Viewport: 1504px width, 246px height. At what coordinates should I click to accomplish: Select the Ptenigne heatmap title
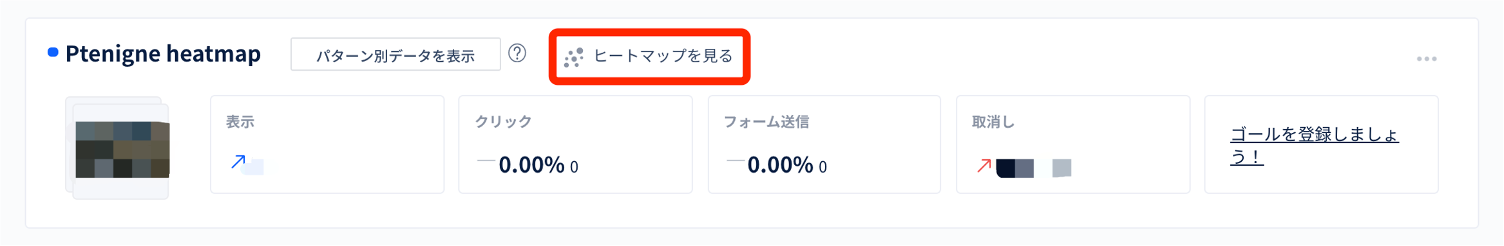pyautogui.click(x=163, y=53)
